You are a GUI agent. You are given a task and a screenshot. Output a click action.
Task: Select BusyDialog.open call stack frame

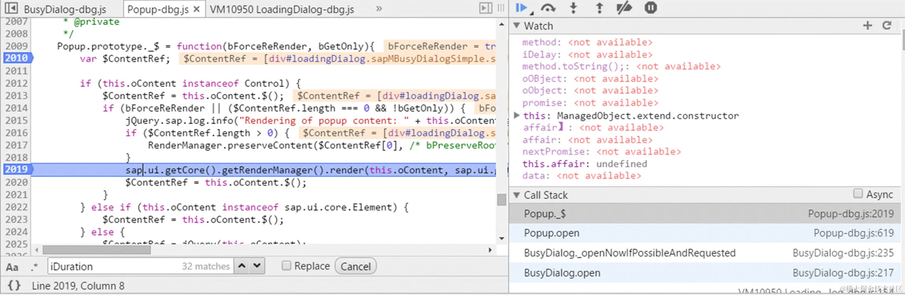pos(705,273)
